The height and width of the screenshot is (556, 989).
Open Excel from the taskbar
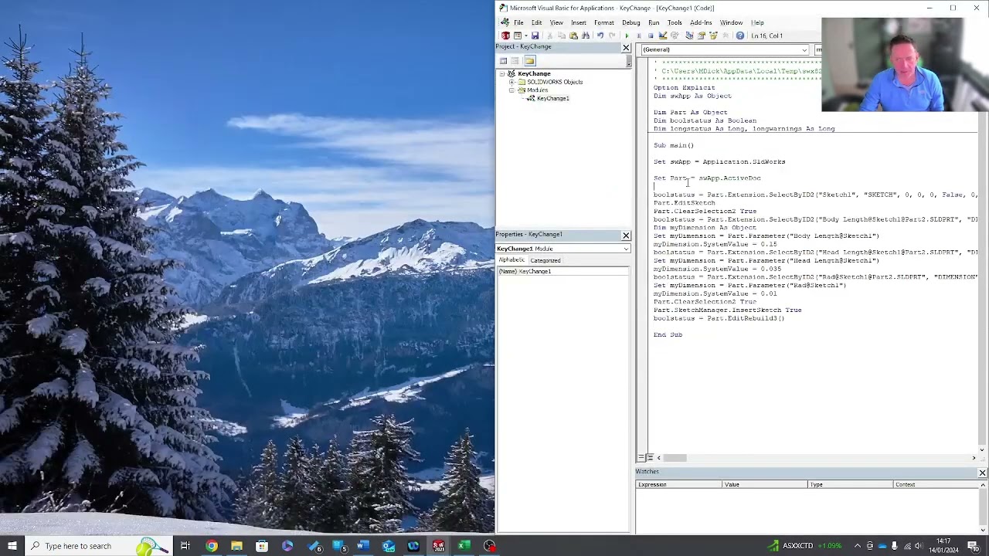click(464, 546)
